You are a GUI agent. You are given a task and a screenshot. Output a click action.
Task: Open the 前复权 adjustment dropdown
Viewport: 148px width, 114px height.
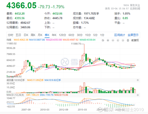point(135,40)
